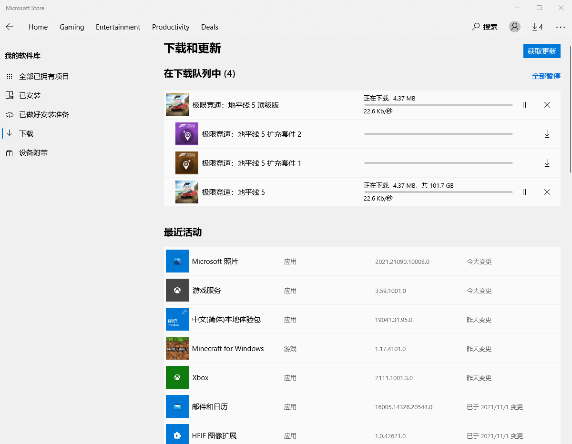Click the 获取更新 button

click(x=542, y=51)
